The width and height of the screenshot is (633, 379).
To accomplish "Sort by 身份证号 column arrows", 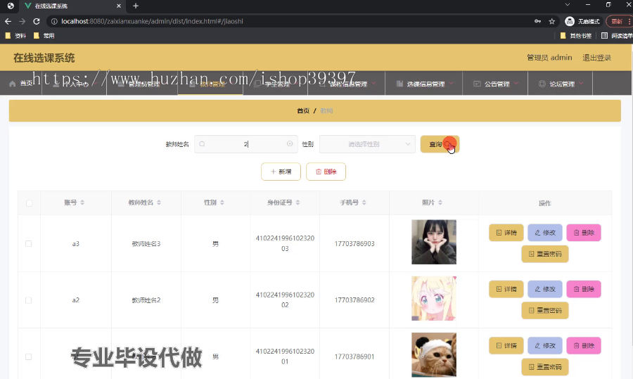I will click(x=298, y=203).
